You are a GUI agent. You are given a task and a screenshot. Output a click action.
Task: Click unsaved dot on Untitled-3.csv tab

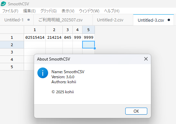169,20
